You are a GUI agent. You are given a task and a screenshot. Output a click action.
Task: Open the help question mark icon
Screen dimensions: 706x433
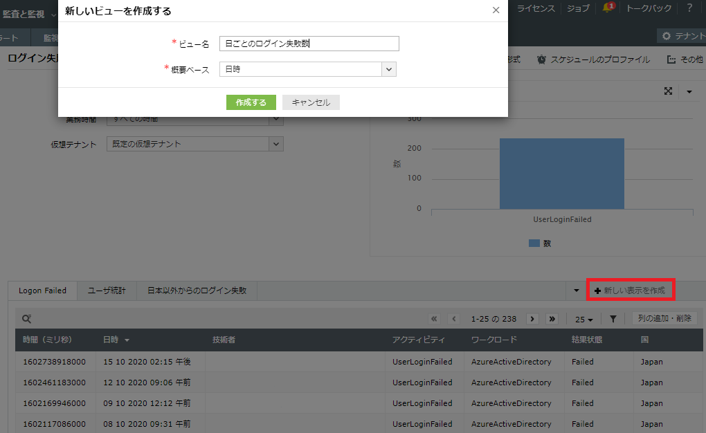coord(689,8)
